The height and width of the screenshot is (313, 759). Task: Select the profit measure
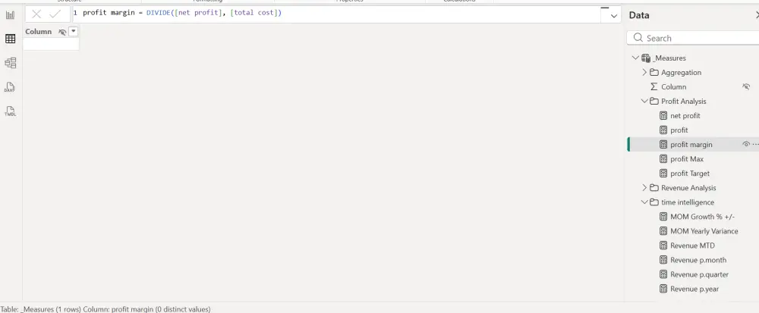679,130
